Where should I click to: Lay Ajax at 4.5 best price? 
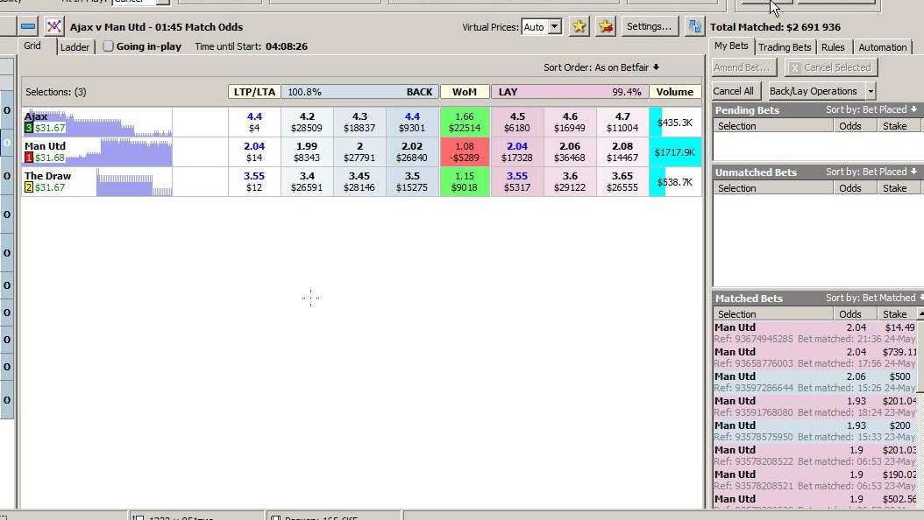pyautogui.click(x=517, y=122)
